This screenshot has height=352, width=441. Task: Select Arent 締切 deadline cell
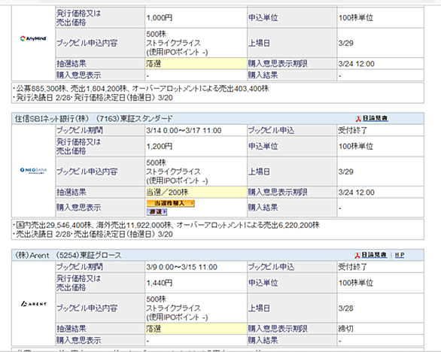click(x=381, y=329)
